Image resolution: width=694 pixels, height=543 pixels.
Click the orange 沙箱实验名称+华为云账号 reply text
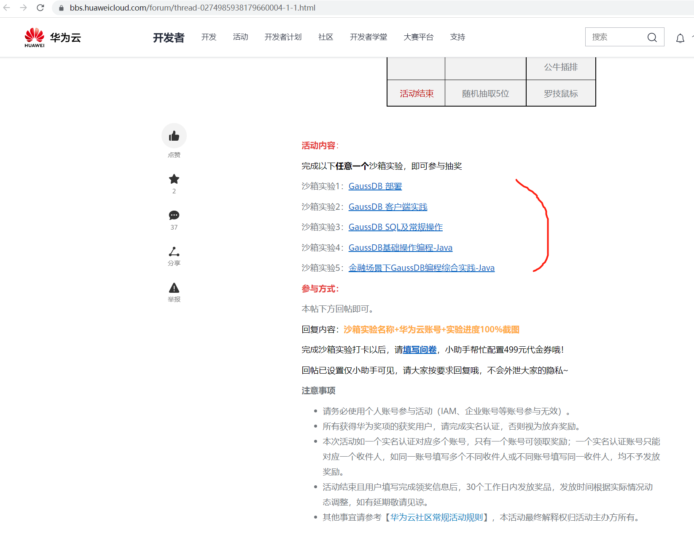[x=431, y=329]
